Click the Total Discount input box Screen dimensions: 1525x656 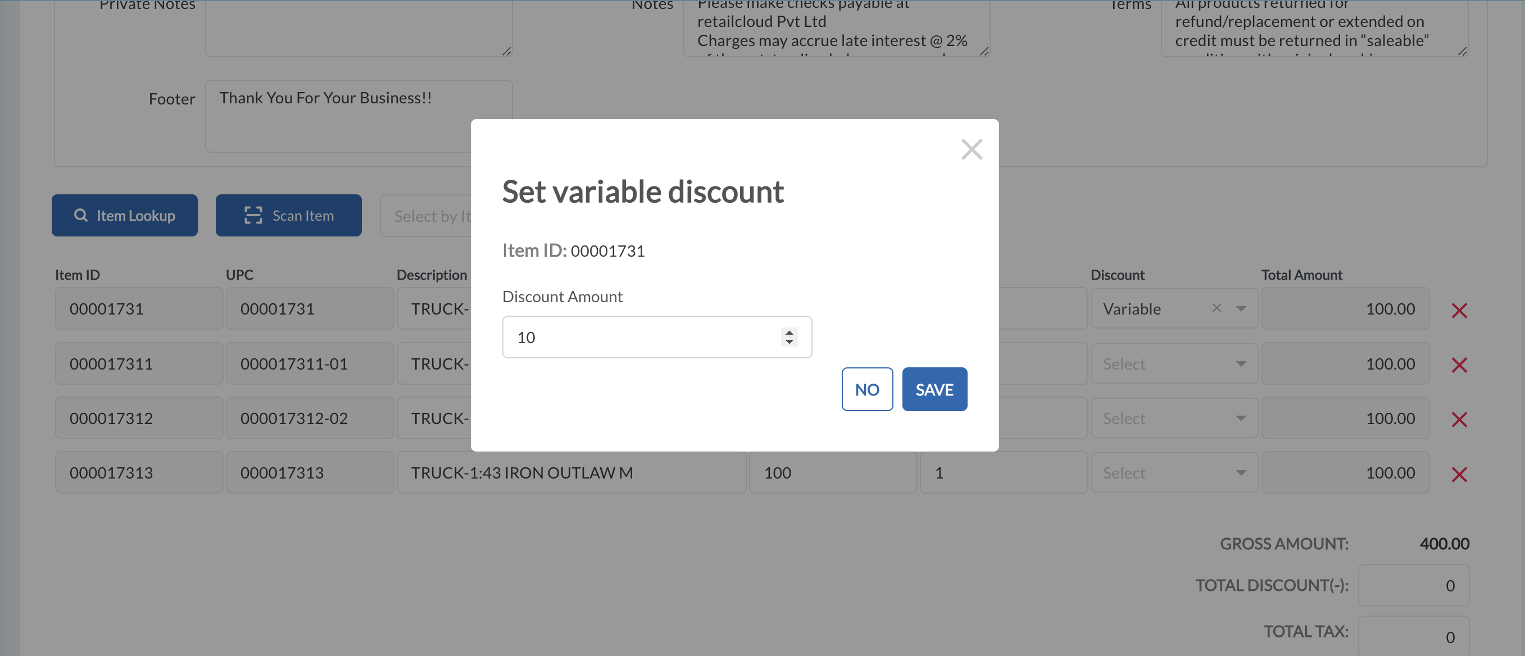point(1413,585)
